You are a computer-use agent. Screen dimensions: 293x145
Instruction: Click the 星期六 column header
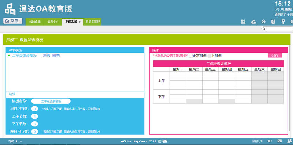click(x=259, y=69)
